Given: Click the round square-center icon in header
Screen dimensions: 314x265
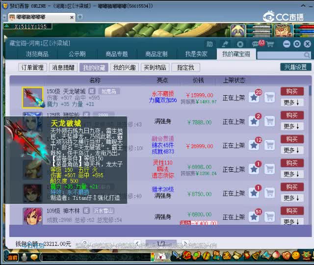Looking at the screenshot, I should (x=240, y=44).
